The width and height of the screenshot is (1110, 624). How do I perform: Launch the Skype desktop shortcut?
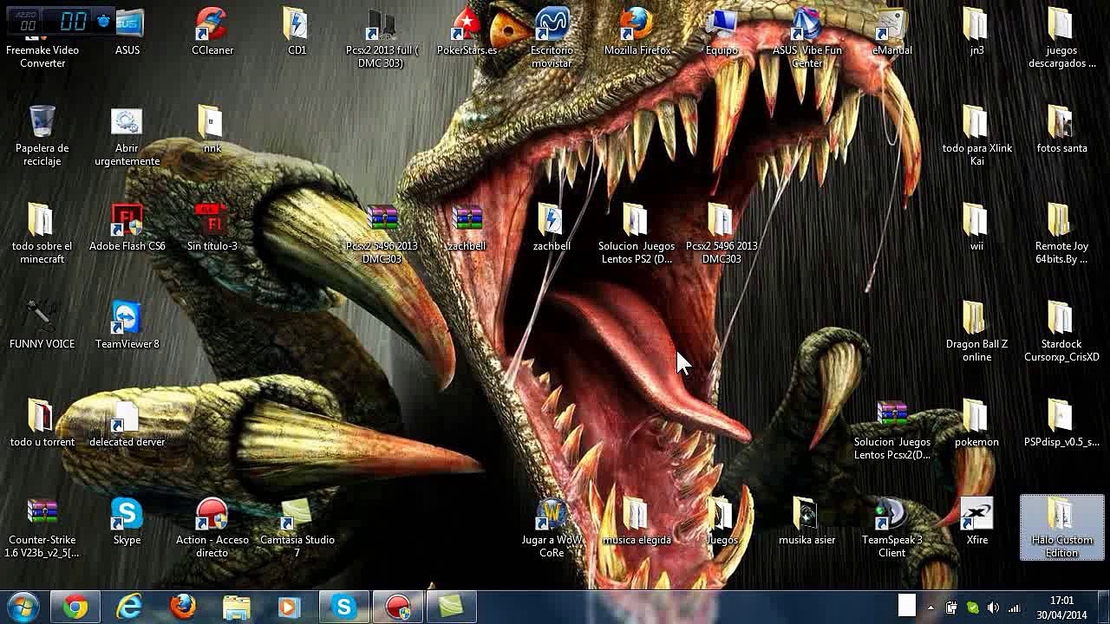click(127, 522)
